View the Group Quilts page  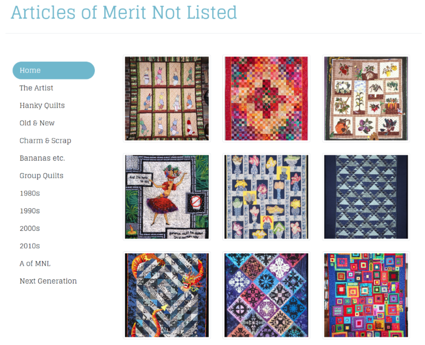click(41, 175)
